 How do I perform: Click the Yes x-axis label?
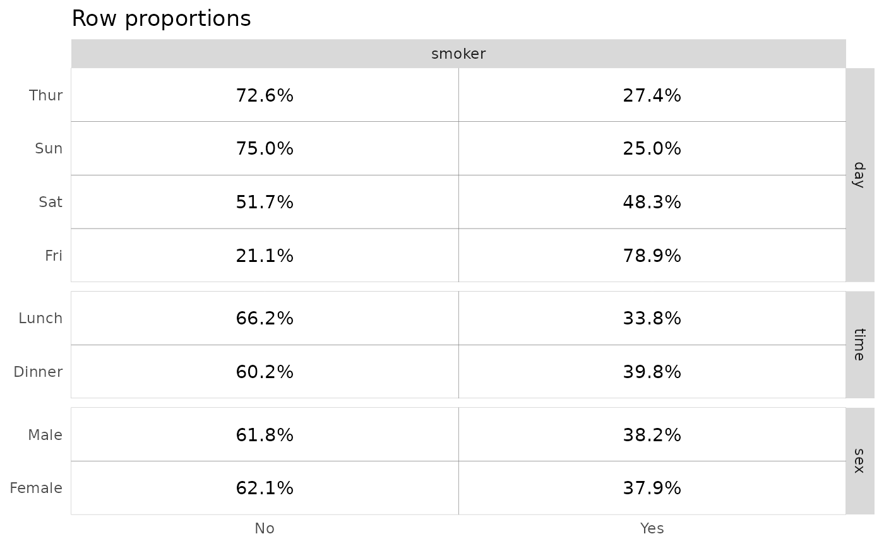pos(652,528)
